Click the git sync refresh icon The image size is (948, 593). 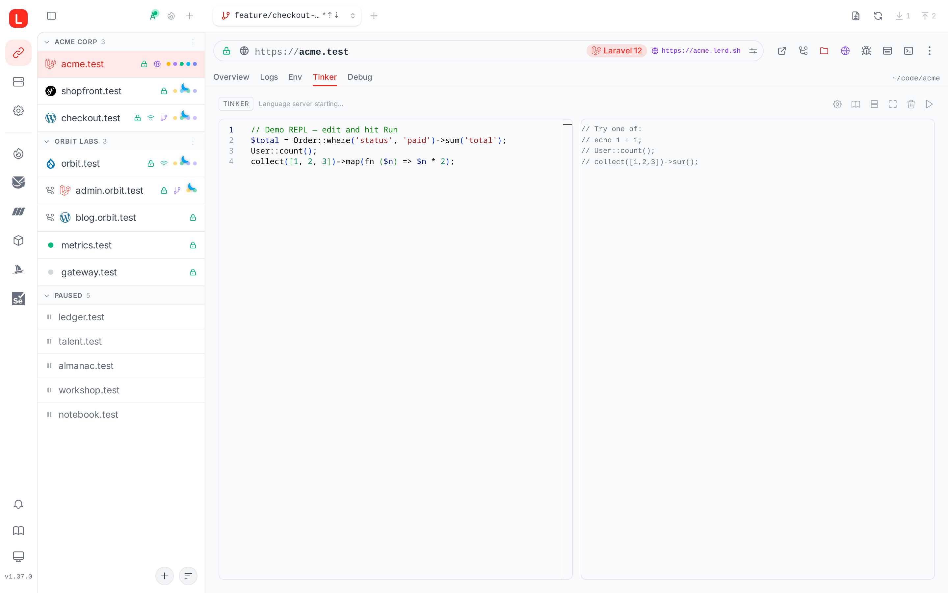click(x=878, y=16)
